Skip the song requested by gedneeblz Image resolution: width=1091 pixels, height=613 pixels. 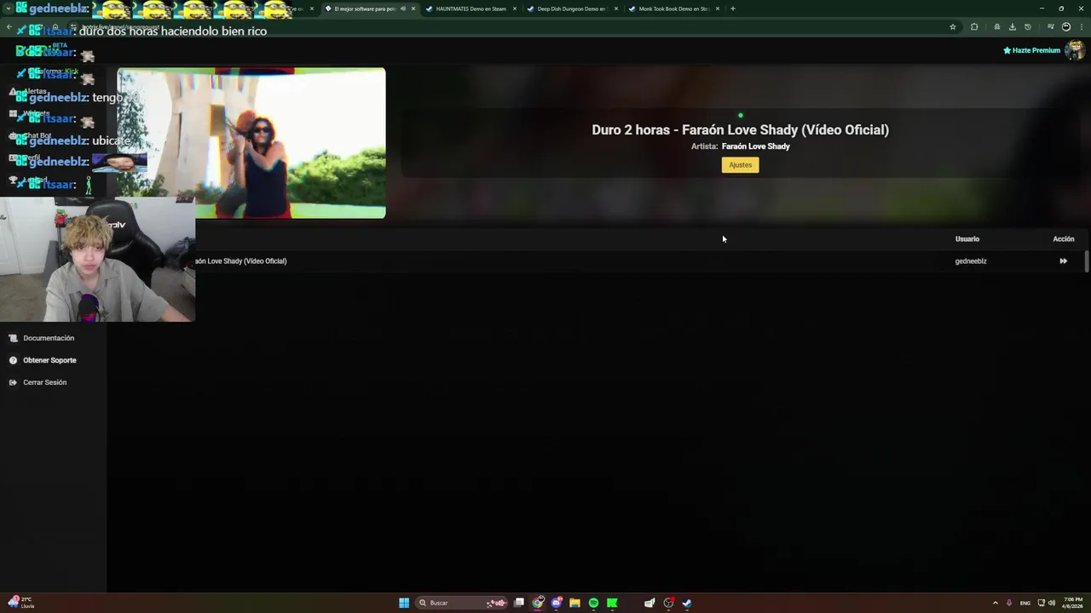coord(1063,261)
